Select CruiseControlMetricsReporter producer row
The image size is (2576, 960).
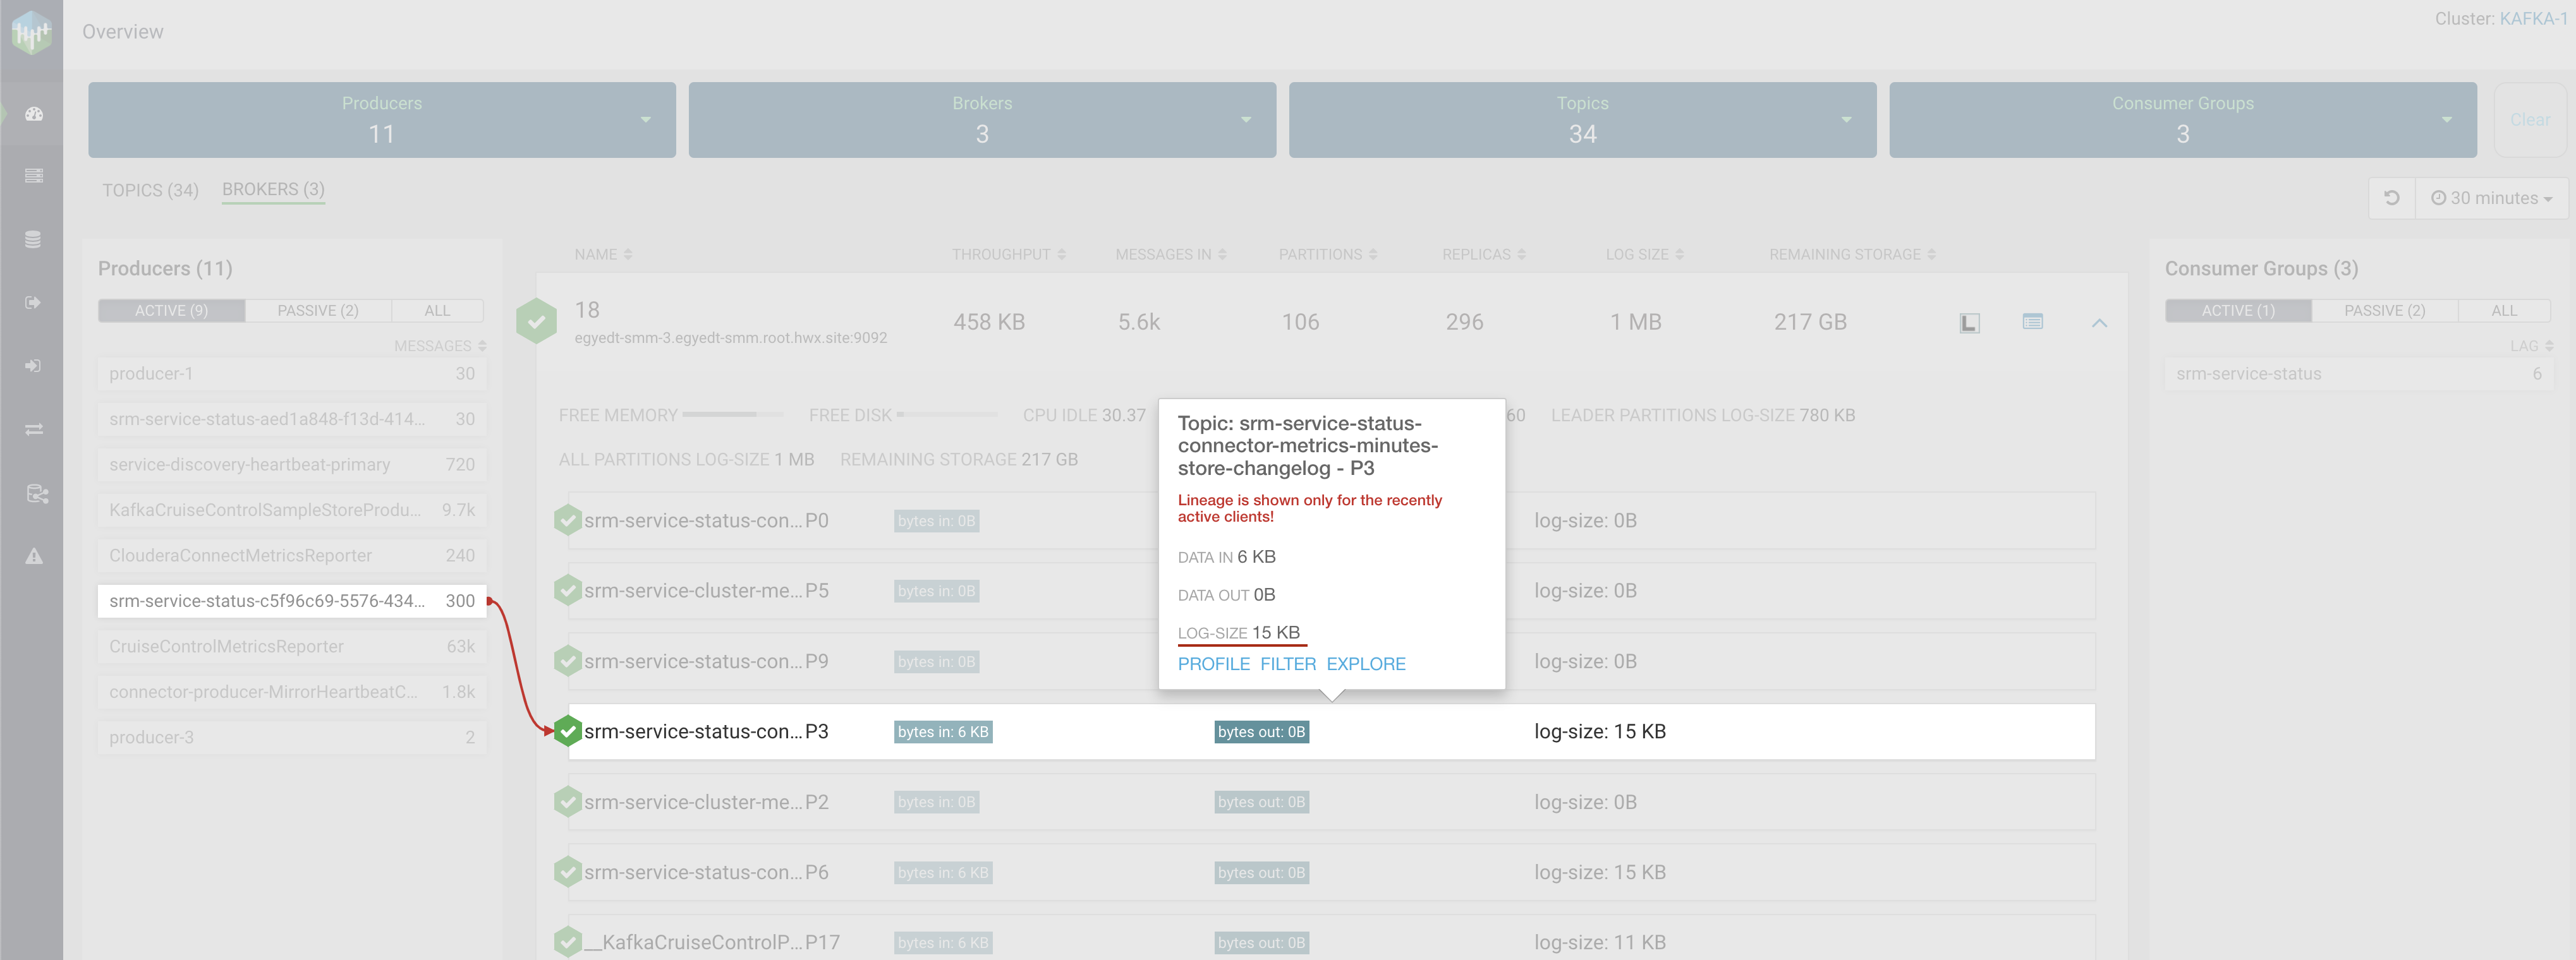[291, 646]
